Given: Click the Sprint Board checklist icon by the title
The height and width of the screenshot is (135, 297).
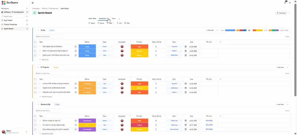Looking at the screenshot, I should (34, 13).
